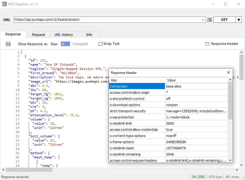
Task: Click the GET button
Action: point(224,19)
